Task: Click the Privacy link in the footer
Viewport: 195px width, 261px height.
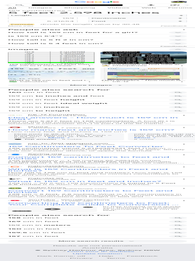Action: click(82, 258)
